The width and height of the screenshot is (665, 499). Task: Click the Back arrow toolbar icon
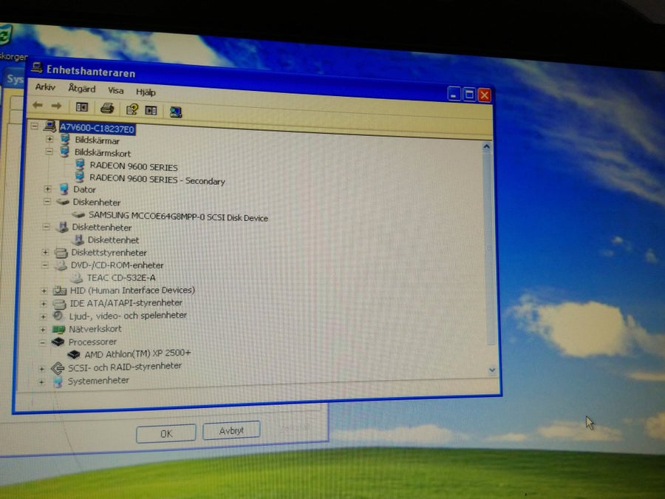(38, 105)
